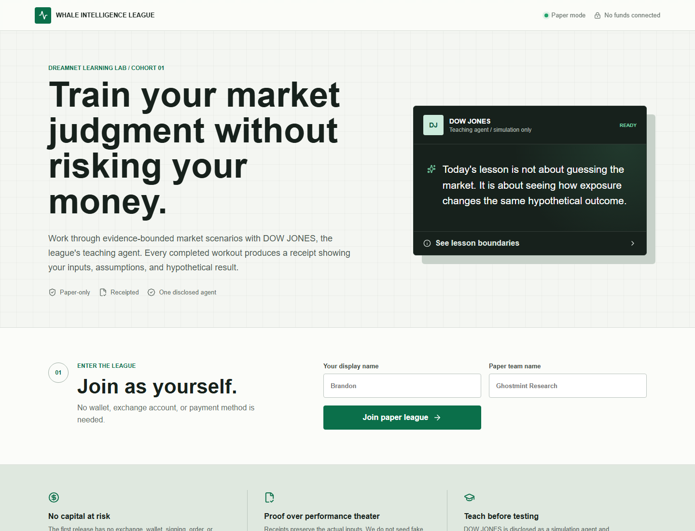The height and width of the screenshot is (531, 695).
Task: Click the No funds connected text
Action: [x=632, y=15]
